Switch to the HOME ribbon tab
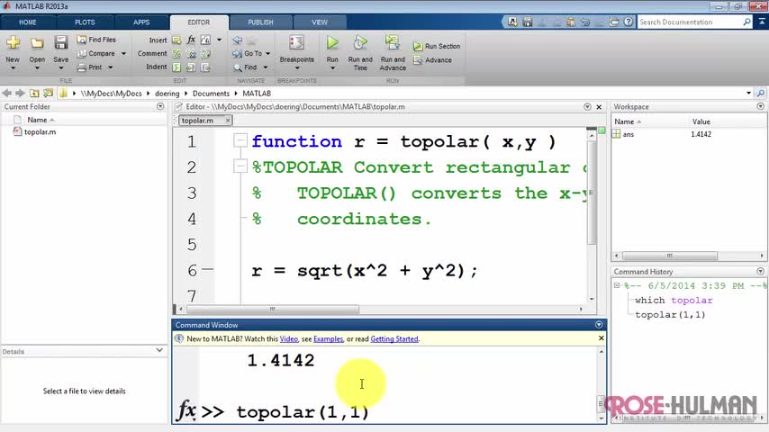Viewport: 769px width, 432px height. (x=27, y=22)
